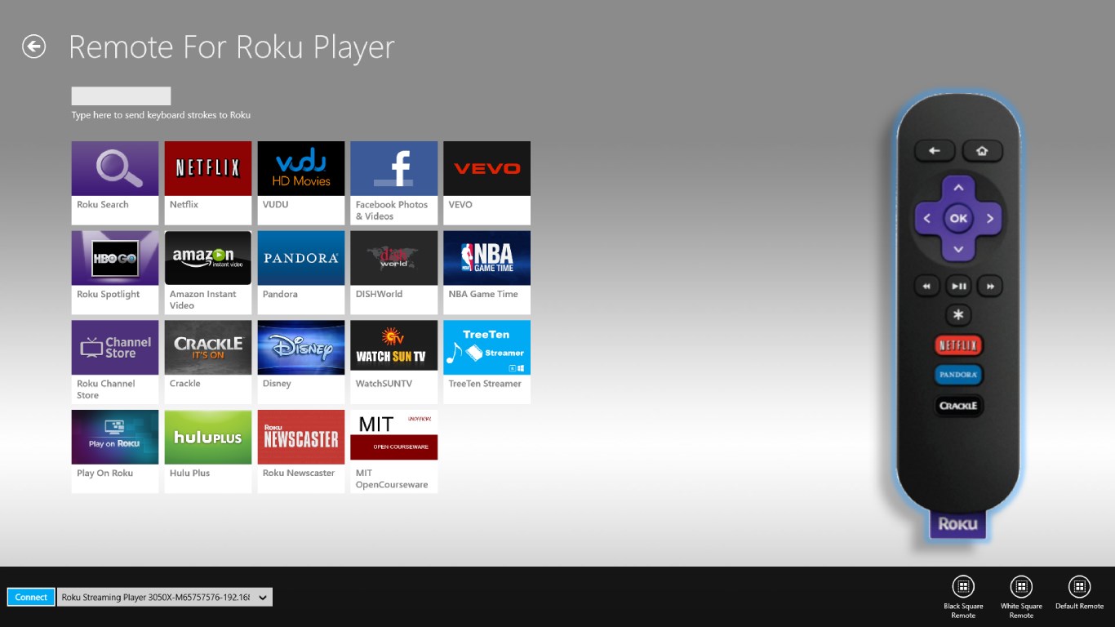Screen dimensions: 1115x627
Task: Click the keyboard strokes input box
Action: coord(121,96)
